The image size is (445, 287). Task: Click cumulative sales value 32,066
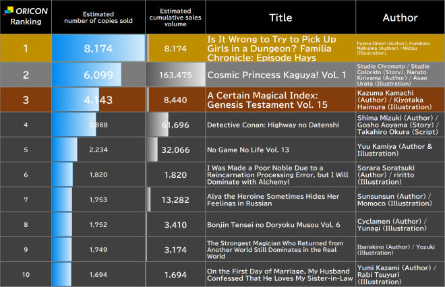175,150
